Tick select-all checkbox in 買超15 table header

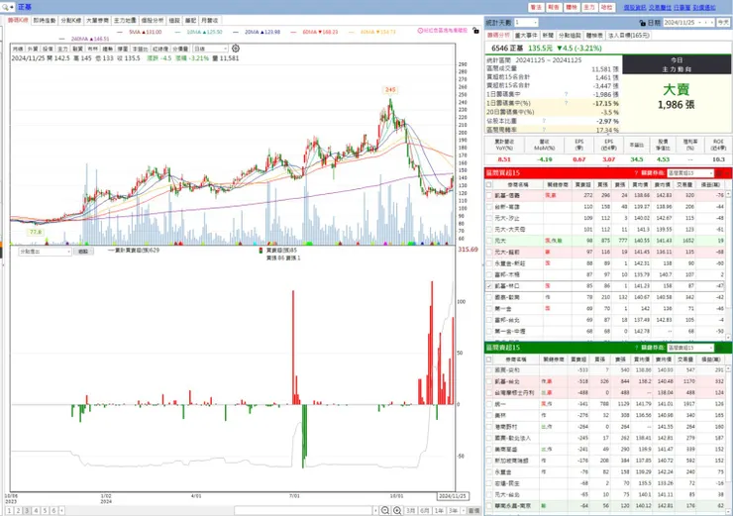pyautogui.click(x=489, y=184)
